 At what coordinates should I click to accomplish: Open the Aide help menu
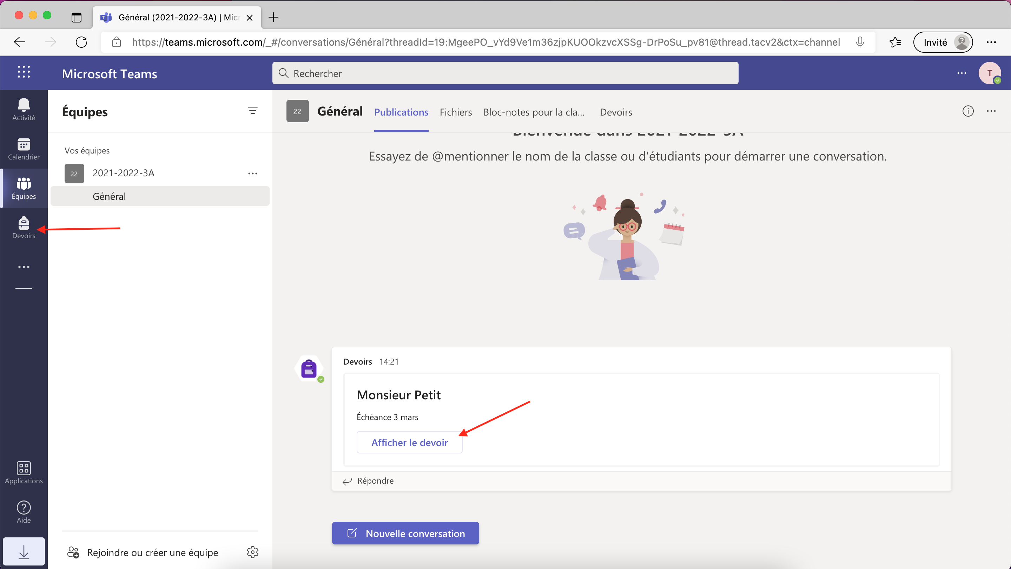pyautogui.click(x=24, y=512)
